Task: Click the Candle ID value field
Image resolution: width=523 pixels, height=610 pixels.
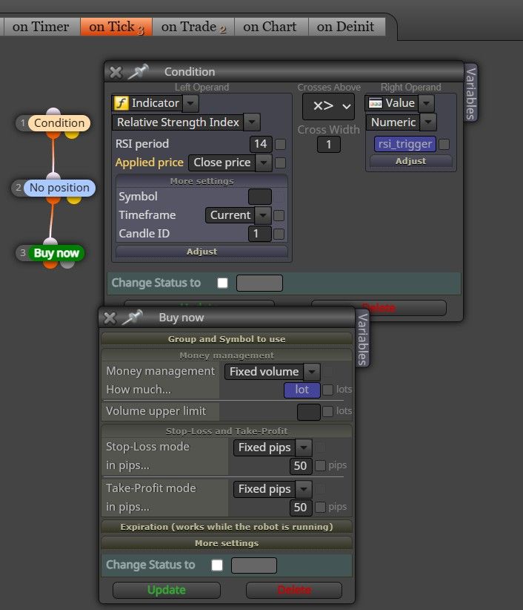Action: pyautogui.click(x=260, y=234)
